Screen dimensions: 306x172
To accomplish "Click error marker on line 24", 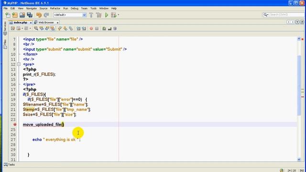I will click(15, 124).
